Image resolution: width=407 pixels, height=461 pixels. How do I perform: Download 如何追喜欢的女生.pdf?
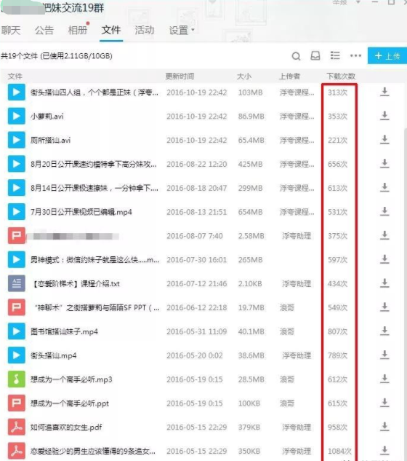coord(384,427)
